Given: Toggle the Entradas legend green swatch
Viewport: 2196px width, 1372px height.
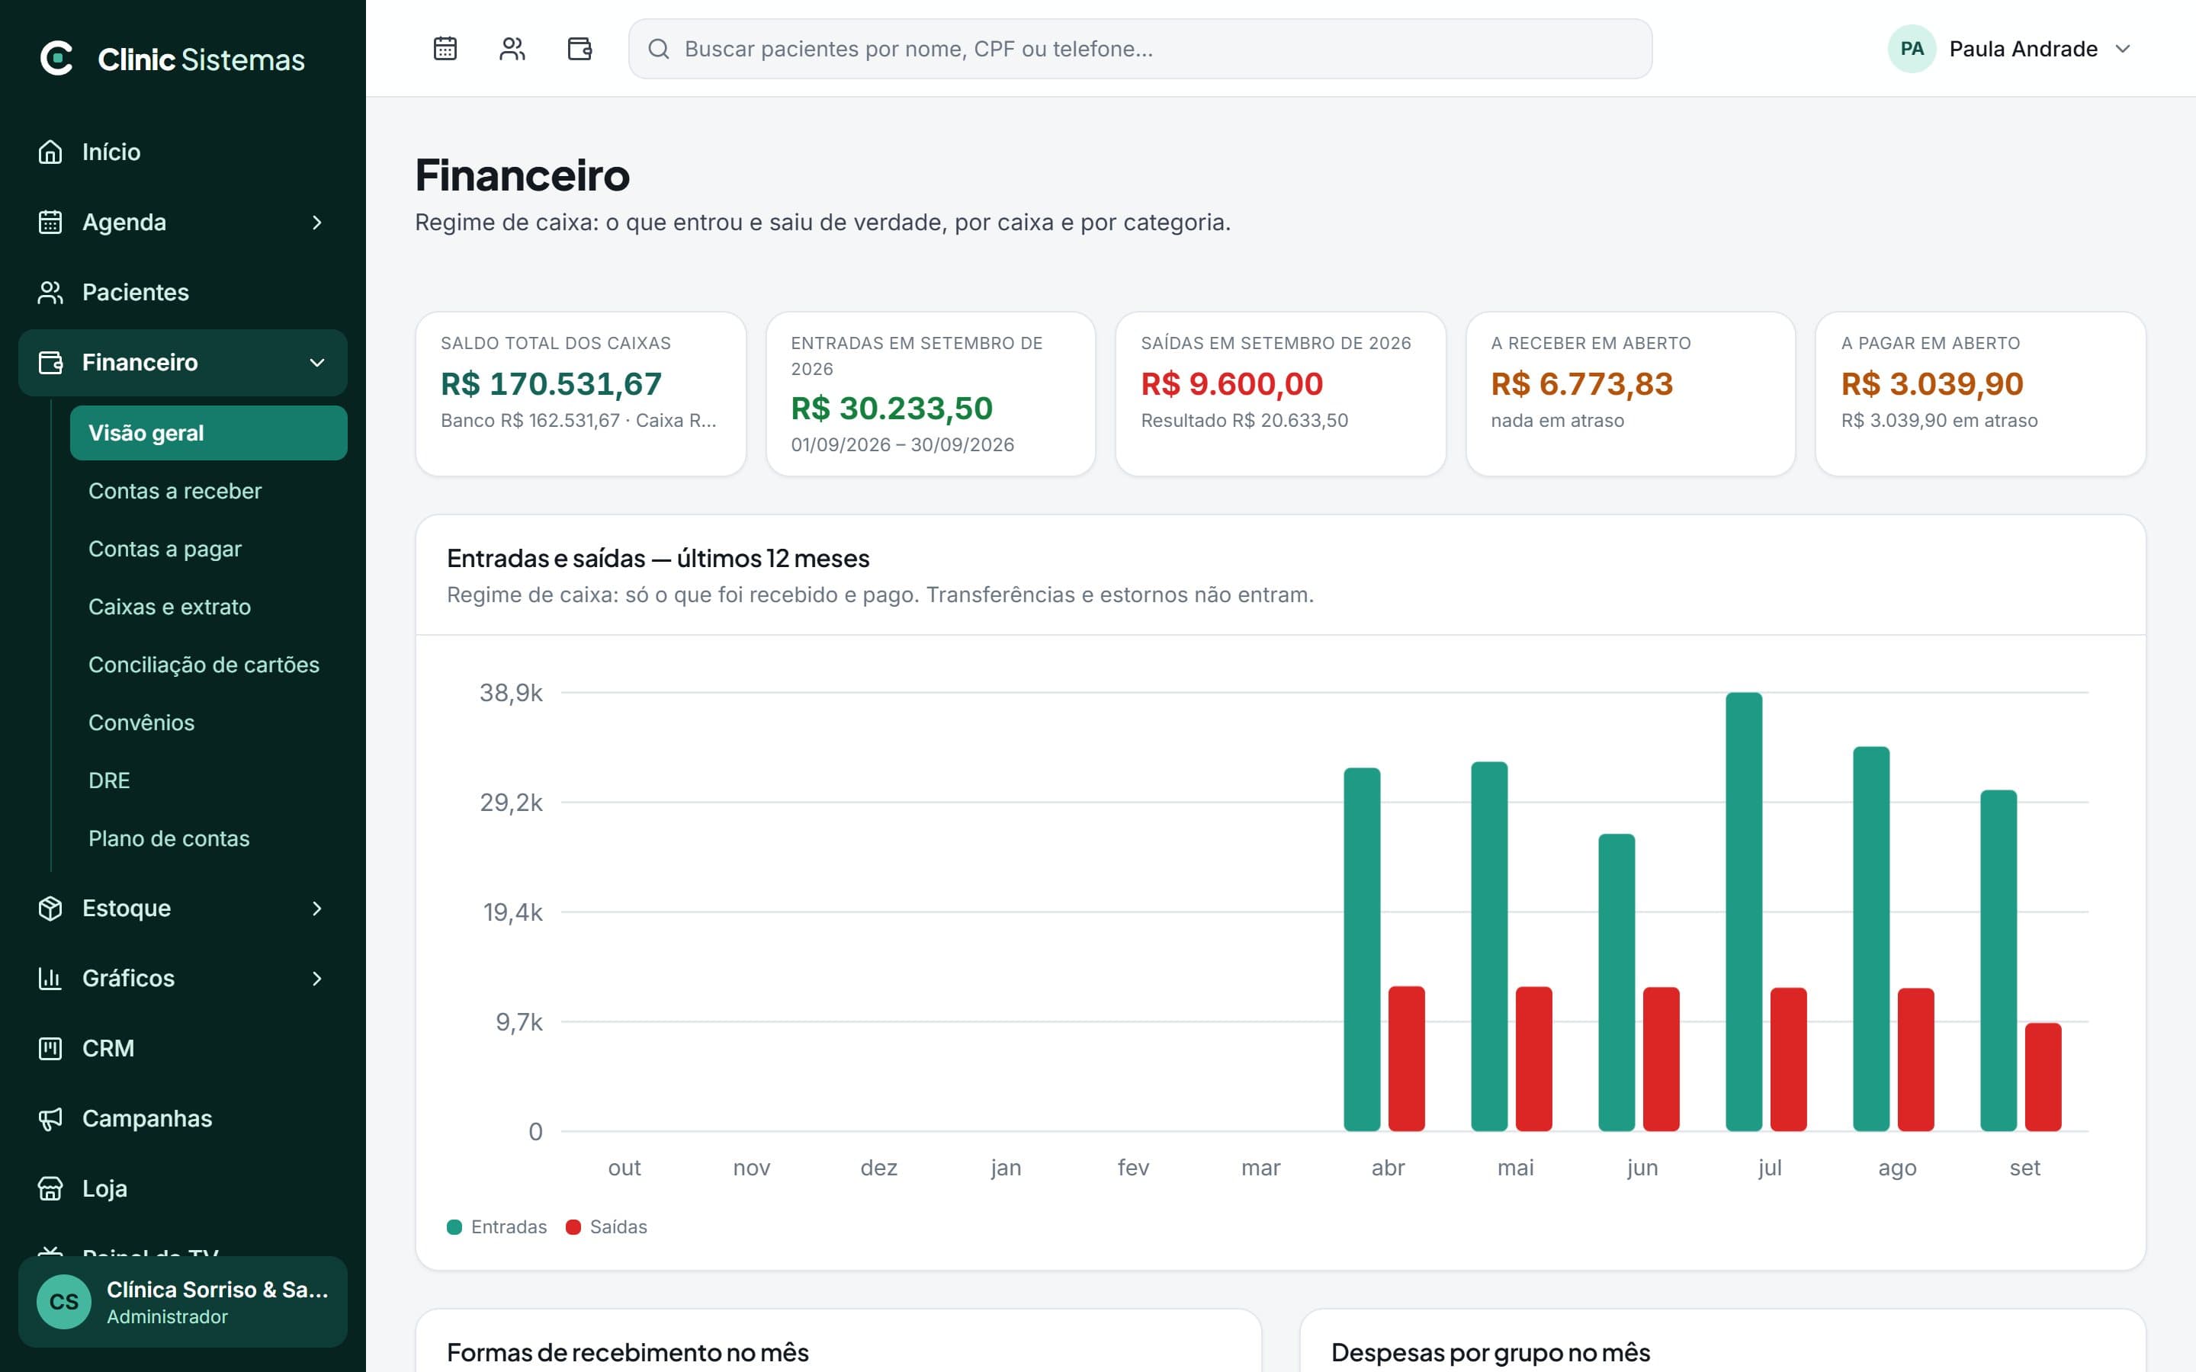Looking at the screenshot, I should (454, 1227).
